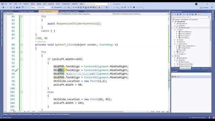The image size is (215, 121).
Task: Select Background Form Data folder
Action: (x=185, y=64)
